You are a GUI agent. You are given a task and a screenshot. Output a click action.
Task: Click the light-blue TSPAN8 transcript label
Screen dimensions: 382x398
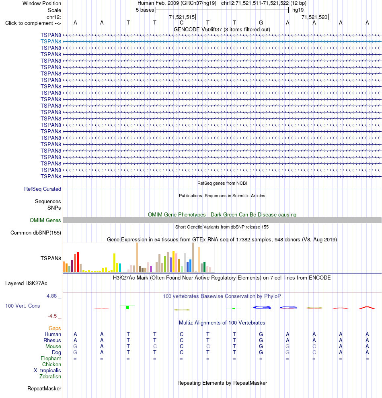click(51, 41)
